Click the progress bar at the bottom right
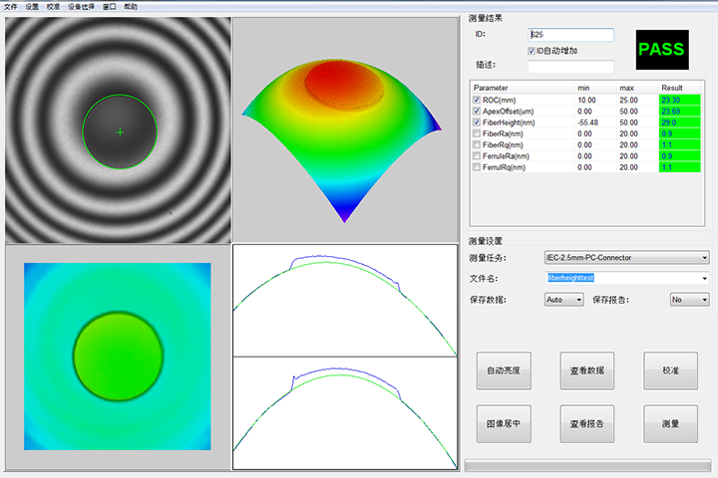The image size is (718, 478). tap(587, 465)
